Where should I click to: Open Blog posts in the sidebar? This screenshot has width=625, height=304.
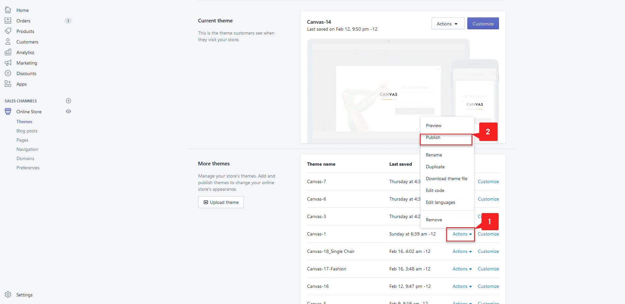[27, 131]
